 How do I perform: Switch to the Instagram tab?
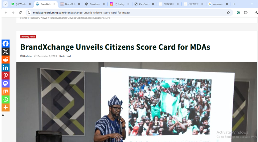(x=120, y=4)
